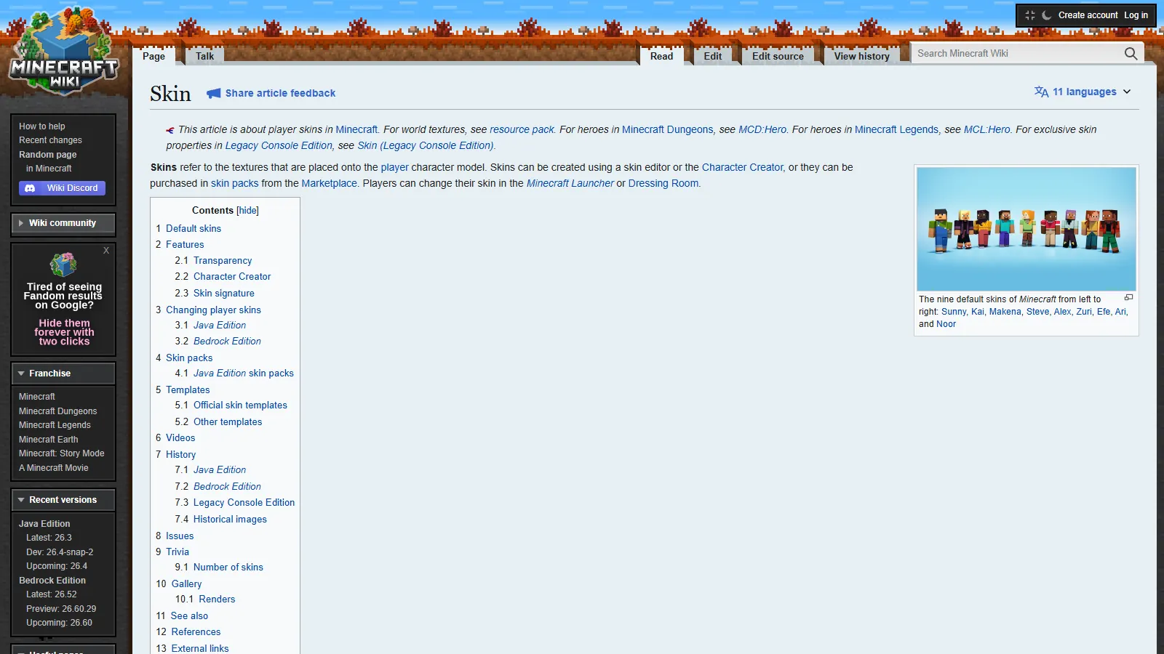Open the 11 languages dropdown
Screen dimensions: 1164x654
1083,92
